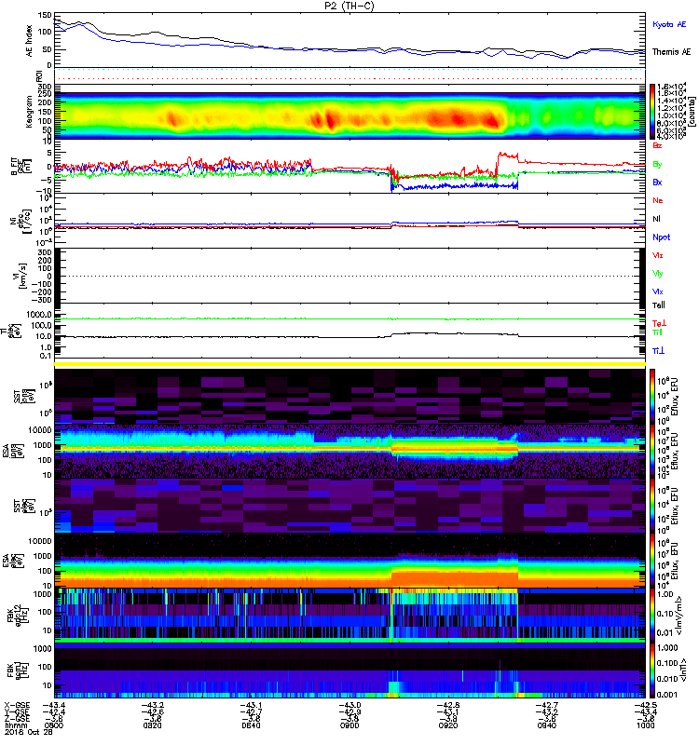Click the red Te⊥ legend label
Image resolution: width=699 pixels, height=745 pixels.
click(659, 323)
